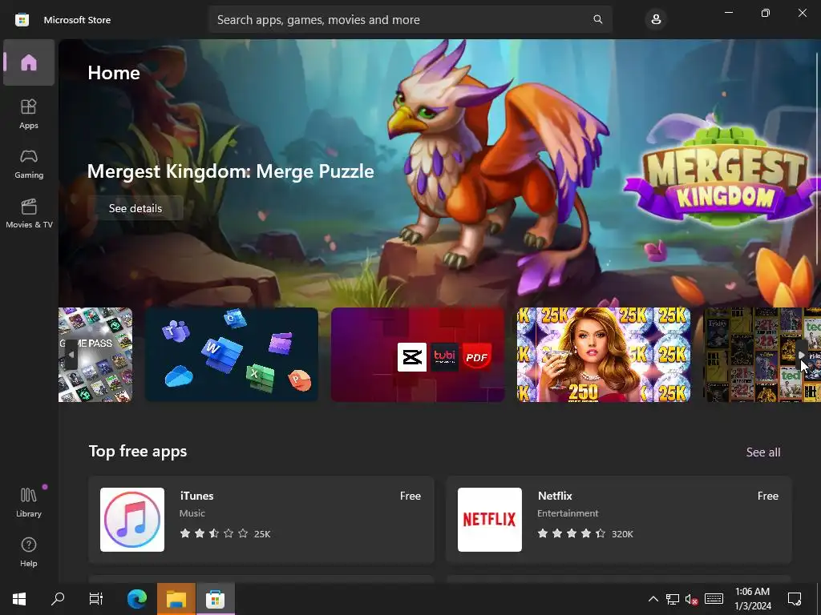
Task: Click the iTunes star rating 25K
Action: pos(225,533)
